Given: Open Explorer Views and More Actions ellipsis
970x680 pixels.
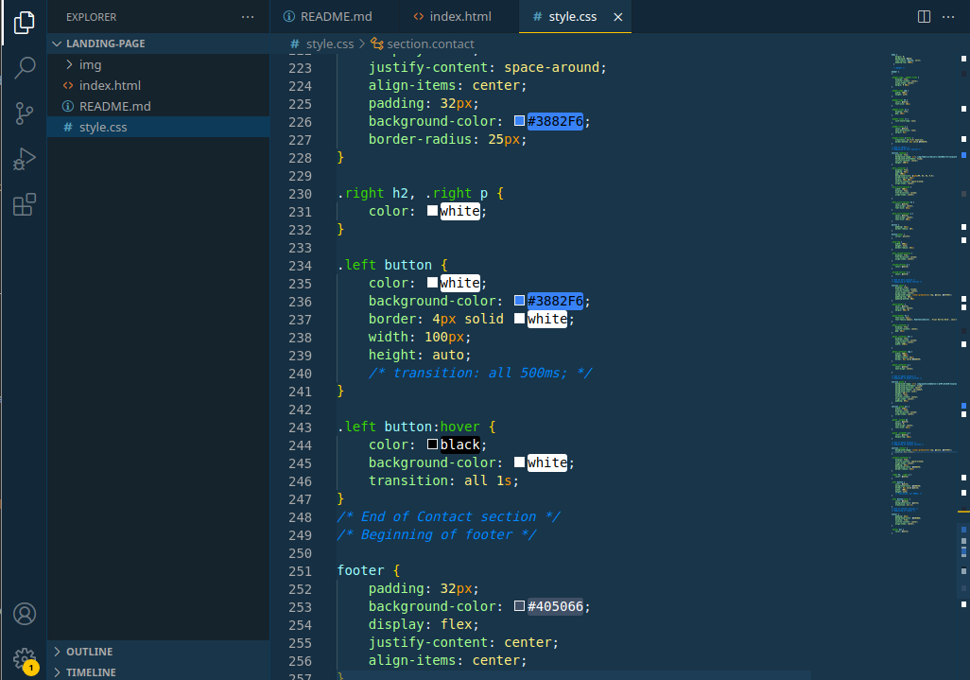Looking at the screenshot, I should pyautogui.click(x=248, y=17).
